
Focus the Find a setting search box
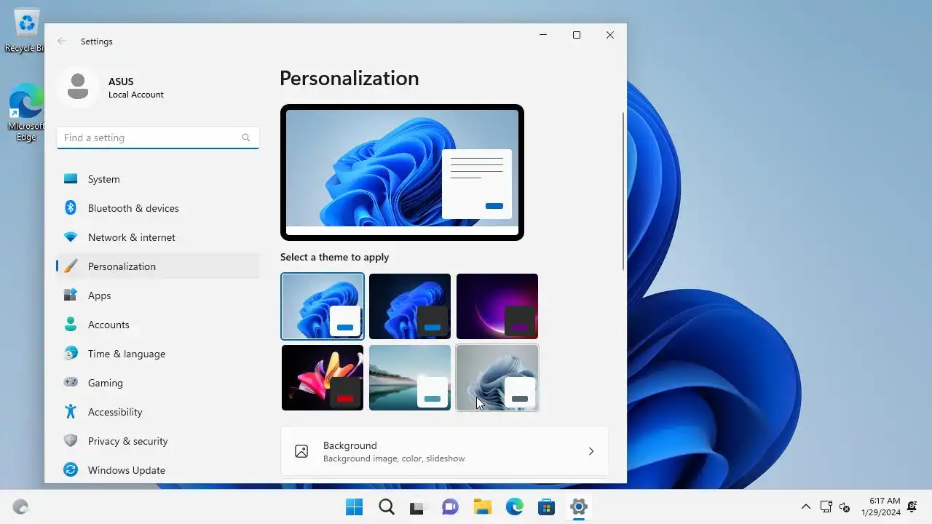point(158,138)
